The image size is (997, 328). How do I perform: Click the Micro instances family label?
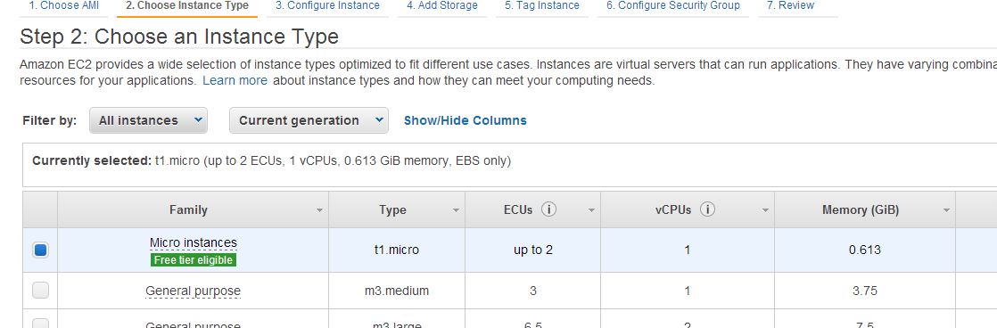[x=194, y=242]
